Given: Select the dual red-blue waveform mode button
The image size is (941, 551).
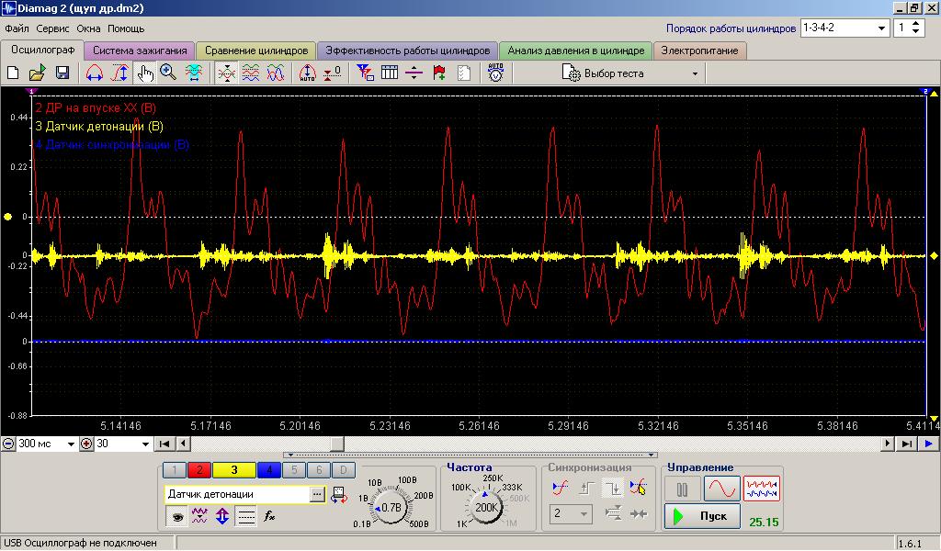Looking at the screenshot, I should pyautogui.click(x=762, y=489).
